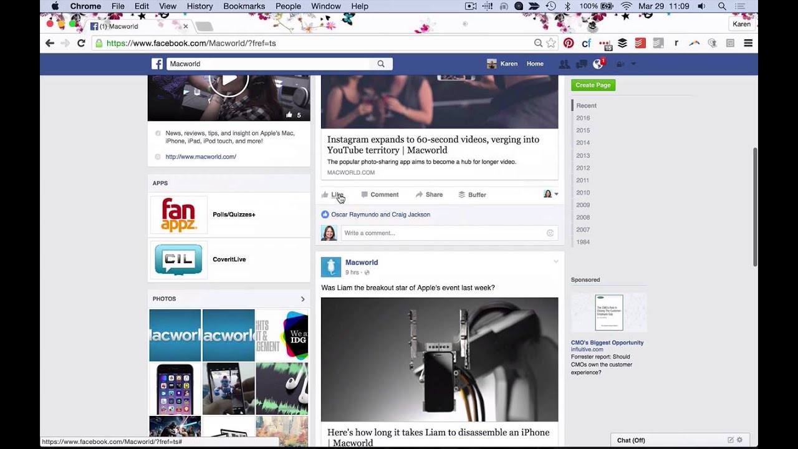Open the Window menu

(326, 6)
